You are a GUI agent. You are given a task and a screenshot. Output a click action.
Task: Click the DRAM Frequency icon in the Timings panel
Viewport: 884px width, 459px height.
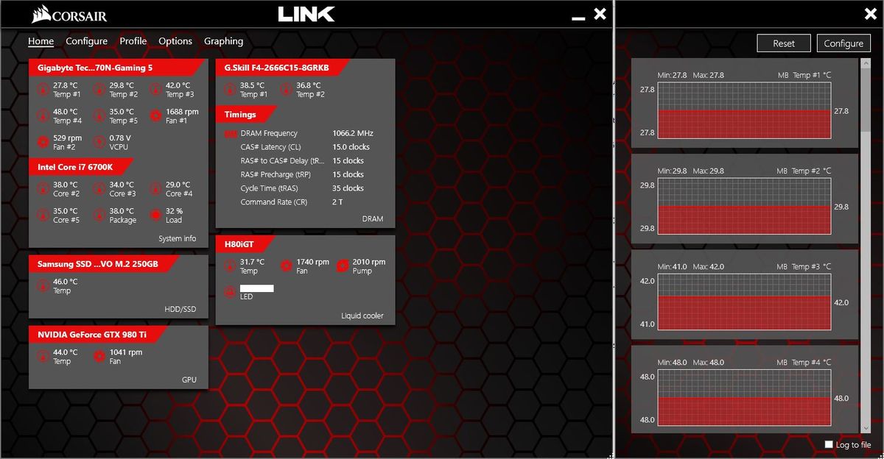coord(229,133)
